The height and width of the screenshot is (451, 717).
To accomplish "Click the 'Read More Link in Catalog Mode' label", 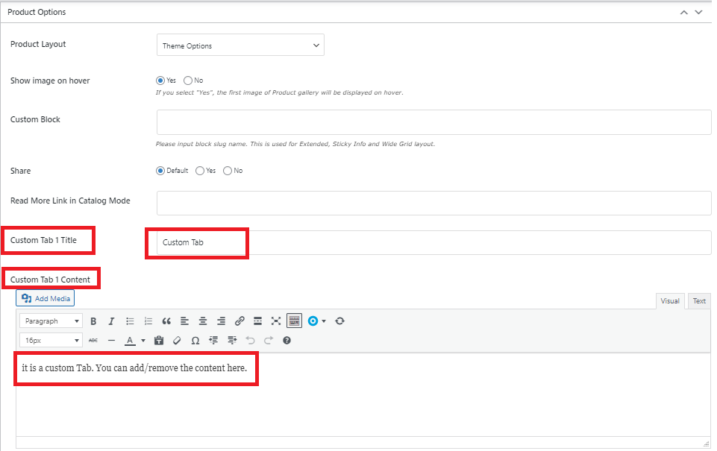I will (x=70, y=201).
